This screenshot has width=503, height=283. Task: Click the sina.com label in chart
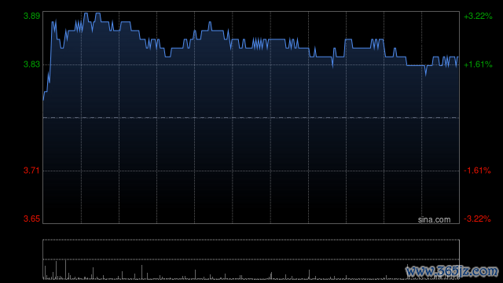[434, 219]
